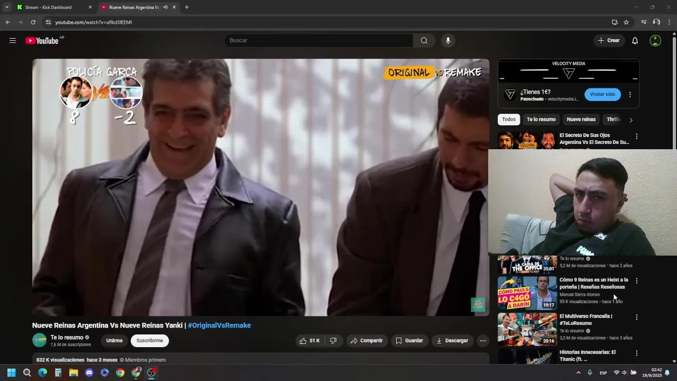The image size is (677, 381).
Task: Close the Kick Dashboard tab
Action: pyautogui.click(x=90, y=7)
